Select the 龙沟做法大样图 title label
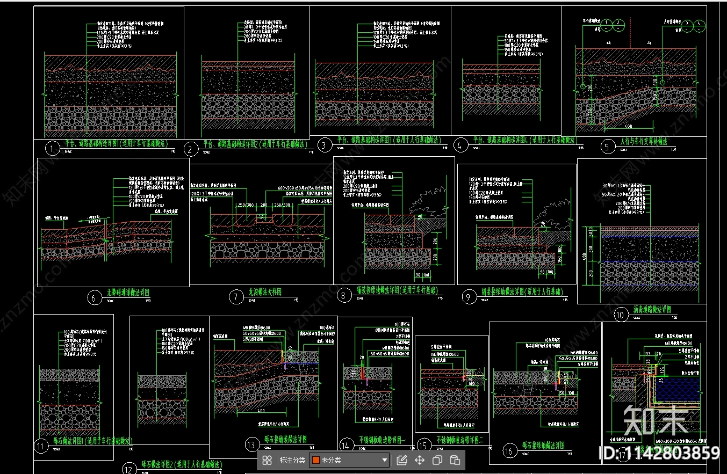This screenshot has height=474, width=727. pos(265,292)
